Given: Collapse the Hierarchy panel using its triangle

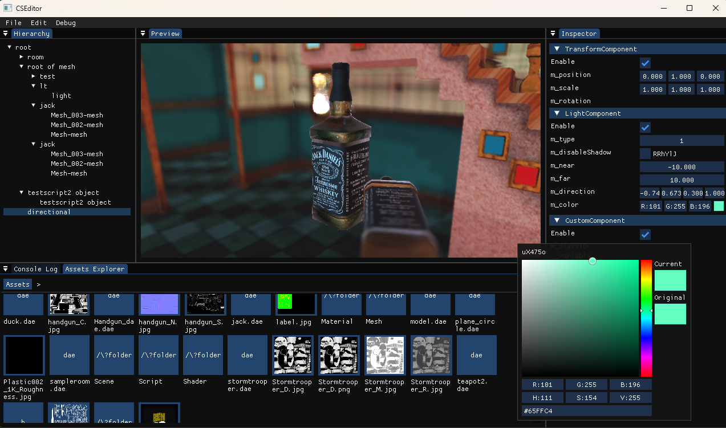Looking at the screenshot, I should tap(6, 34).
